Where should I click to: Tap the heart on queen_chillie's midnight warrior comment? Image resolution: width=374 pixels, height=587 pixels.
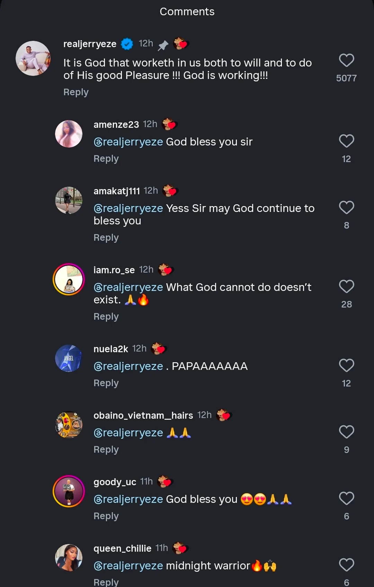click(x=346, y=565)
